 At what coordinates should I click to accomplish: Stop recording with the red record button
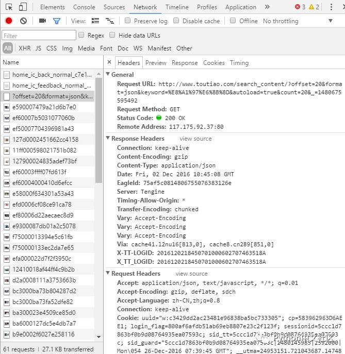point(9,21)
